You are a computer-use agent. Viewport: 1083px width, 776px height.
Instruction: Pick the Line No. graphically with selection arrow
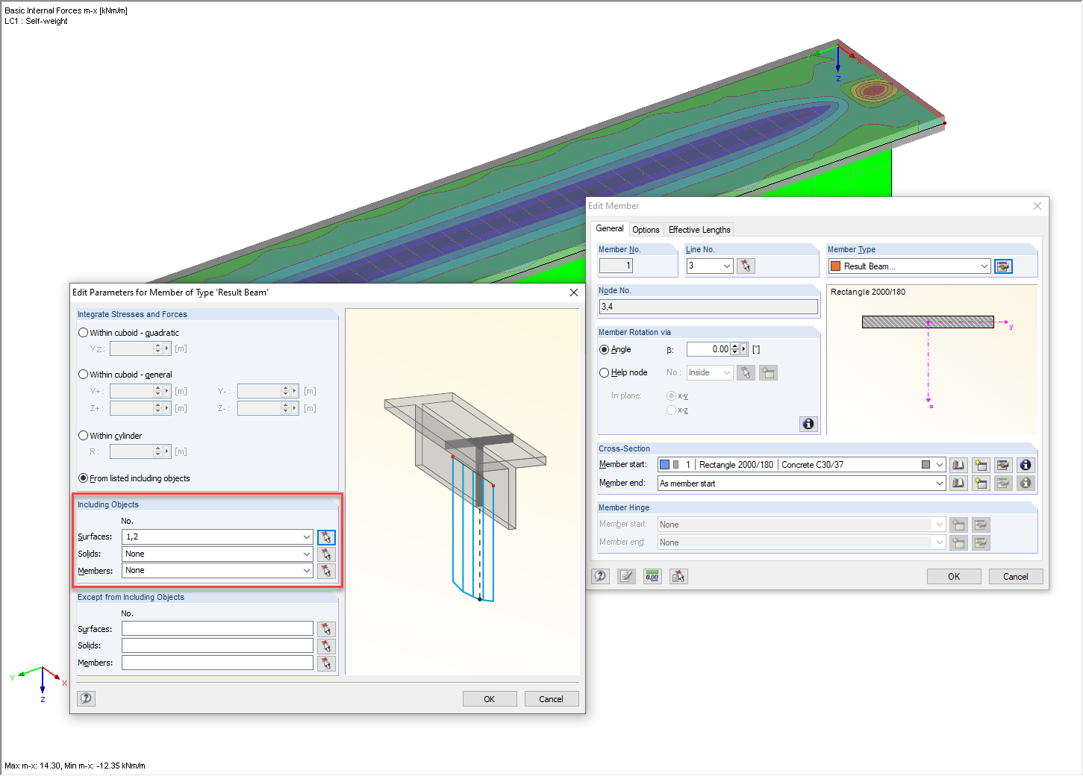tap(746, 266)
